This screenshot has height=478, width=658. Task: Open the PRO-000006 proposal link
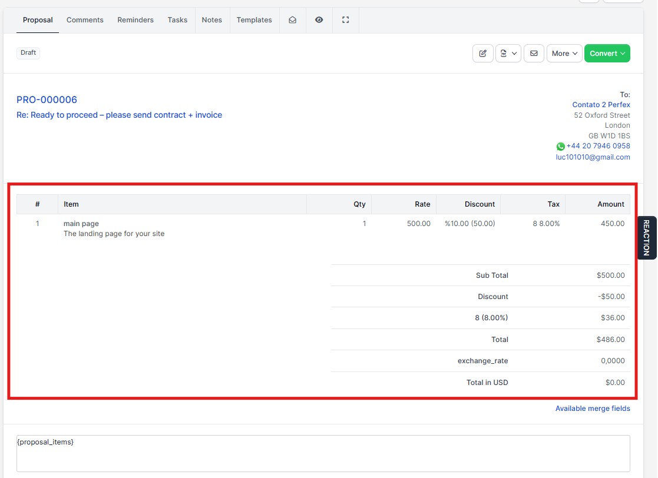tap(47, 100)
